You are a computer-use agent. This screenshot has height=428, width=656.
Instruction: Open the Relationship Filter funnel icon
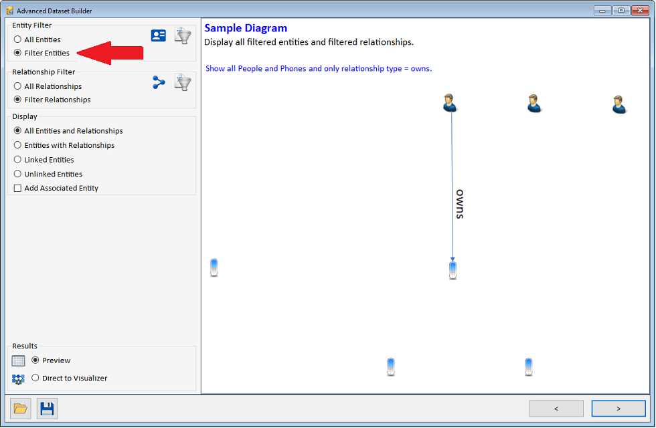183,82
